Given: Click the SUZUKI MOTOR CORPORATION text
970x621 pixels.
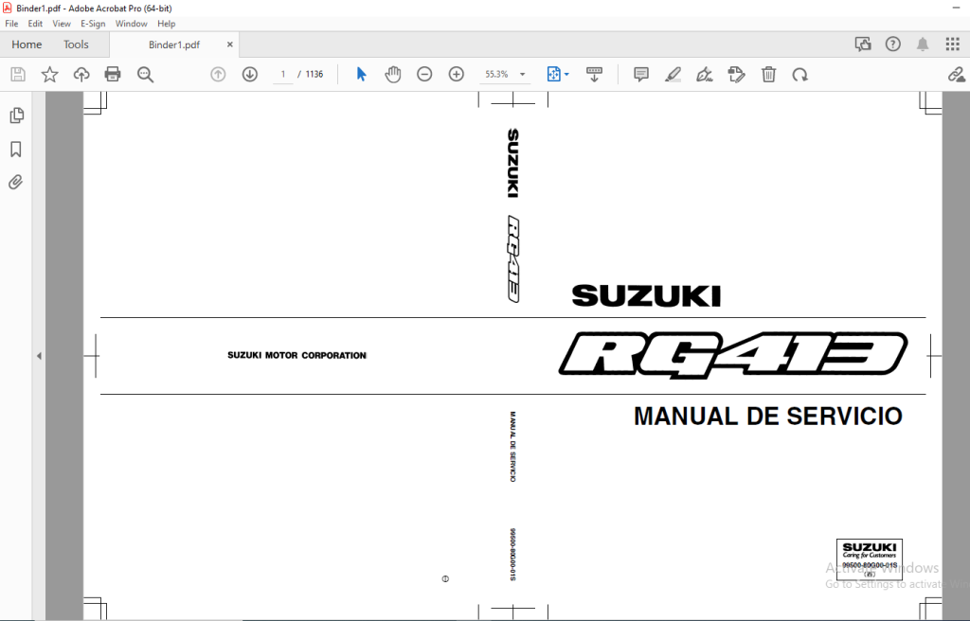Looking at the screenshot, I should tap(296, 355).
